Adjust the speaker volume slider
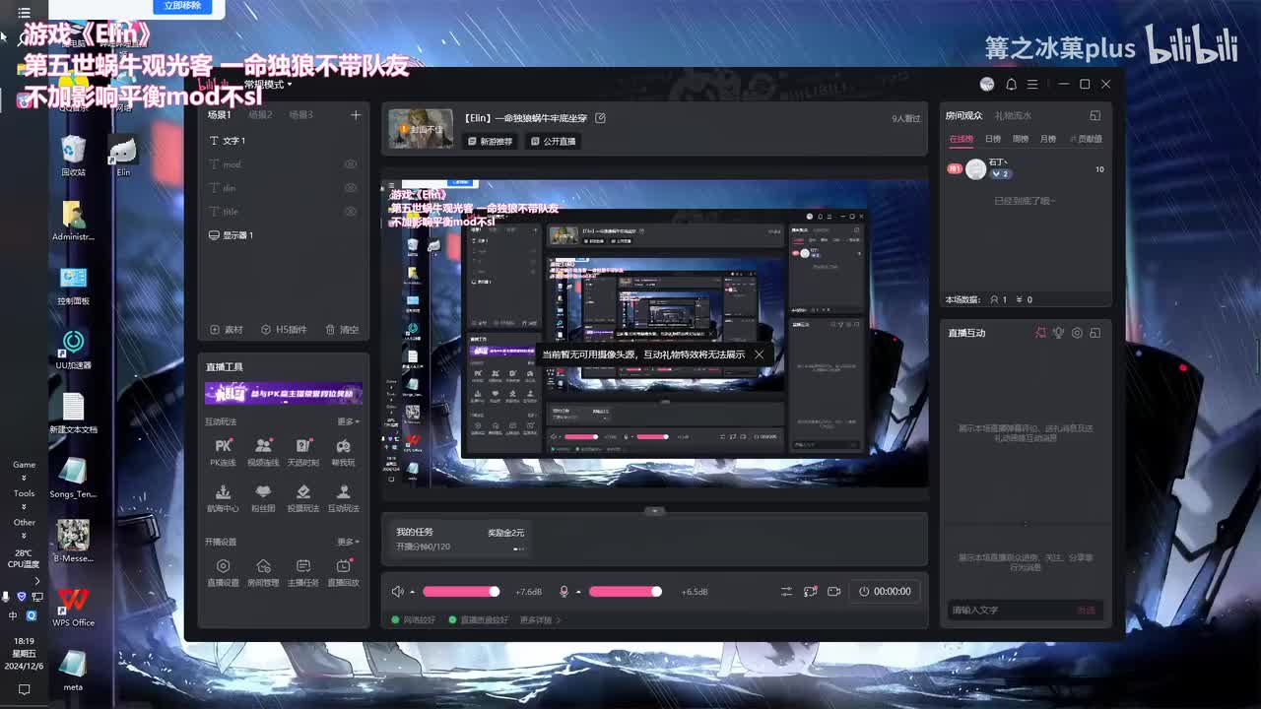The width and height of the screenshot is (1261, 709). (462, 591)
